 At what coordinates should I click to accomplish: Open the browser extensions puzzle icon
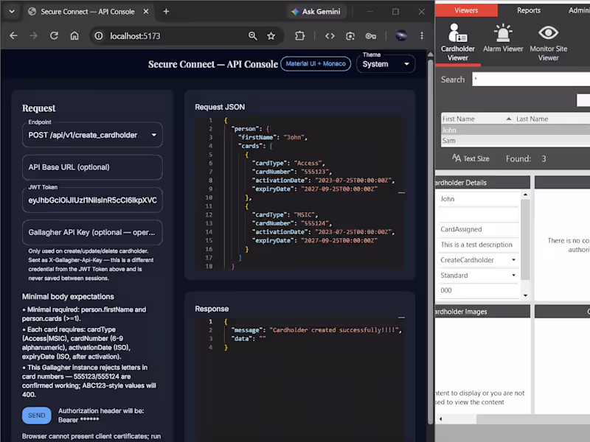[x=300, y=35]
